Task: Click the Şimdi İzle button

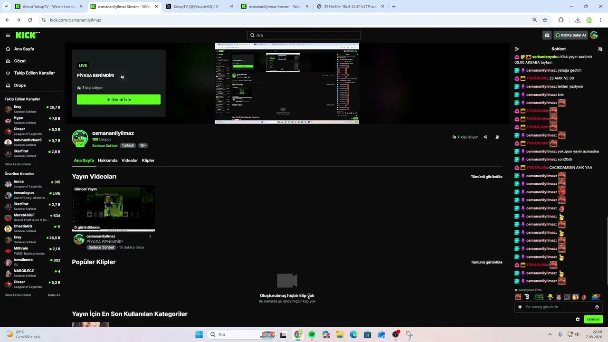Action: (x=119, y=100)
